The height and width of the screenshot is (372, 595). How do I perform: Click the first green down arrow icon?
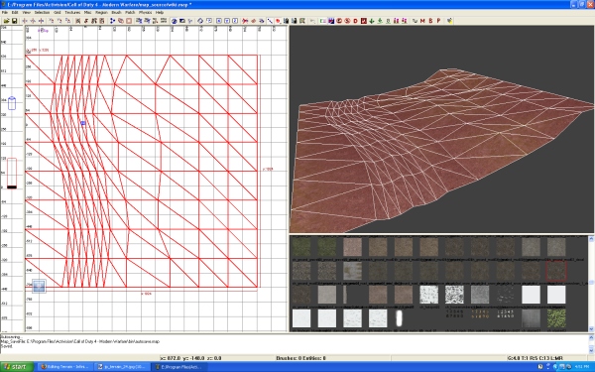[x=372, y=21]
